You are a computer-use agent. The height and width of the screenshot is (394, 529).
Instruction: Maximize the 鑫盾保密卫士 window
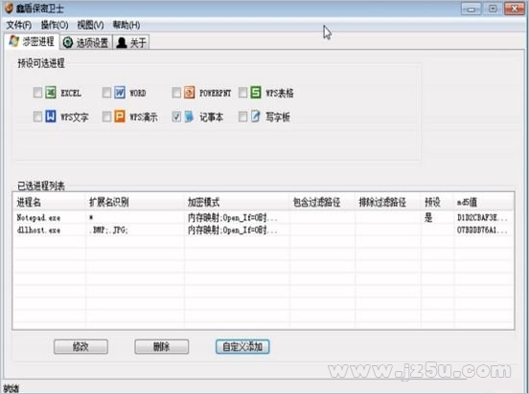tap(493, 9)
